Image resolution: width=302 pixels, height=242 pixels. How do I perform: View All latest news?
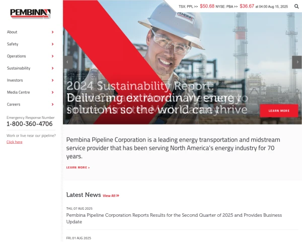(x=111, y=196)
